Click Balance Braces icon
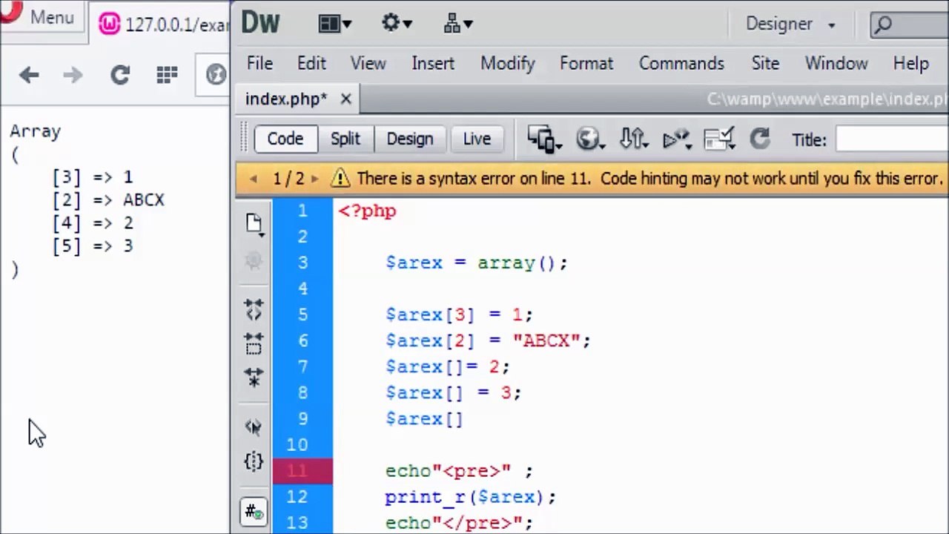This screenshot has width=949, height=534. [x=254, y=461]
